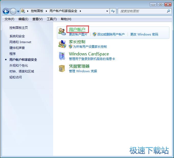Open the 家长控制 heading link
Screen dimensions: 174x158
[x=77, y=42]
